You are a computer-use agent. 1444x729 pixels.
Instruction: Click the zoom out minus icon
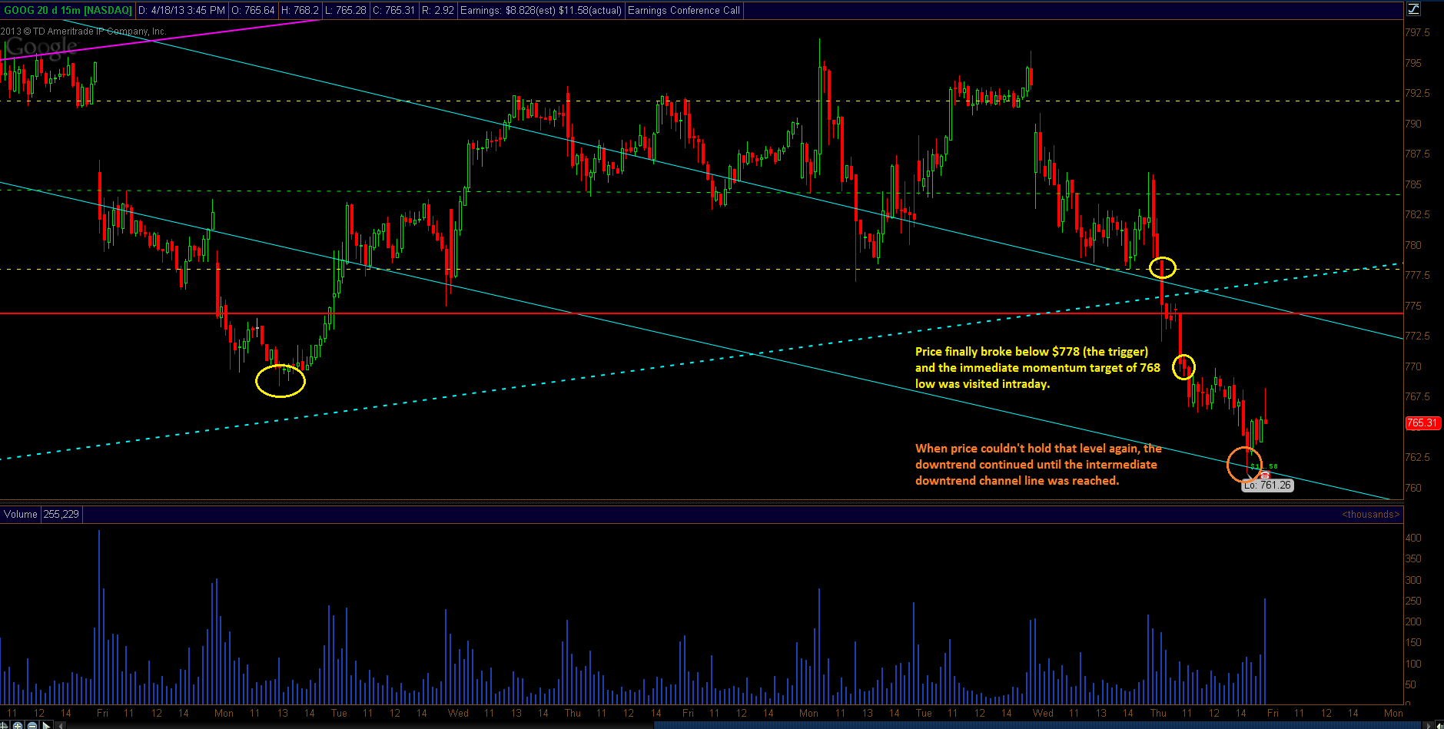tap(32, 725)
